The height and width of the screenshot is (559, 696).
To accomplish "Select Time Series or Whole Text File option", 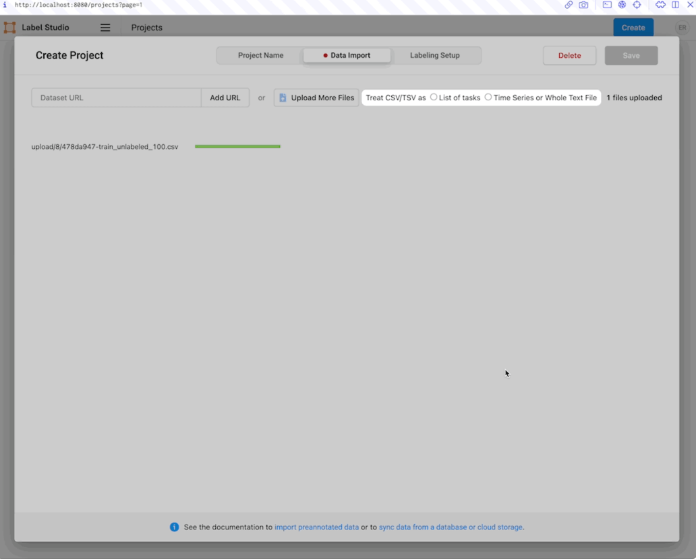I will click(488, 97).
